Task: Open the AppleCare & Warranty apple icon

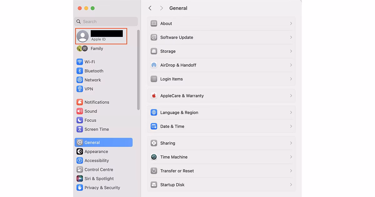Action: click(x=154, y=96)
